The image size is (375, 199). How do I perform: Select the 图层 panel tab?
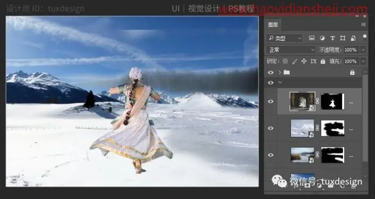click(x=273, y=24)
